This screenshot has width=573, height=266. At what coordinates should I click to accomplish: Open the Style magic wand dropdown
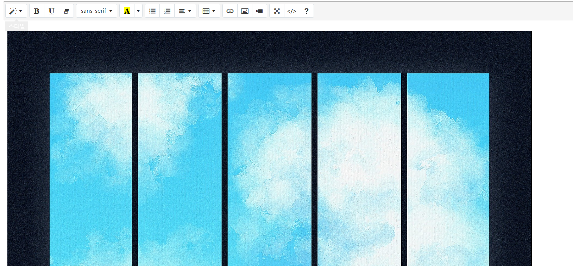click(16, 11)
